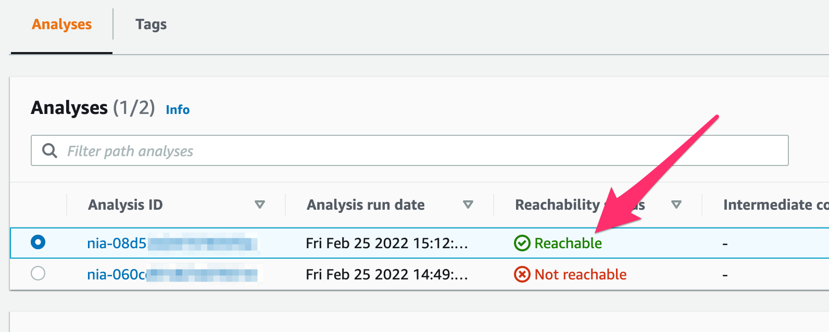Open the Info link beside Analyses heading
The image size is (829, 332).
coord(178,110)
